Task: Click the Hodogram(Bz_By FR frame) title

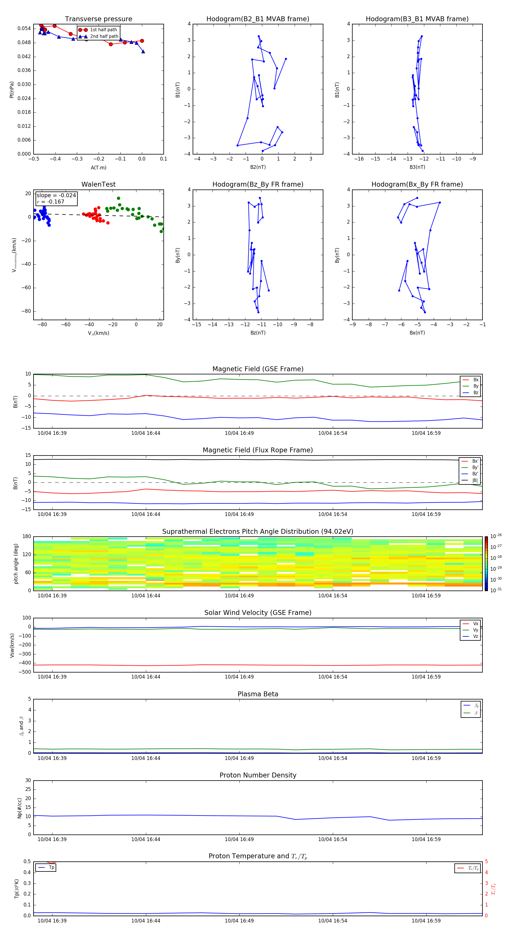Action: tap(258, 184)
